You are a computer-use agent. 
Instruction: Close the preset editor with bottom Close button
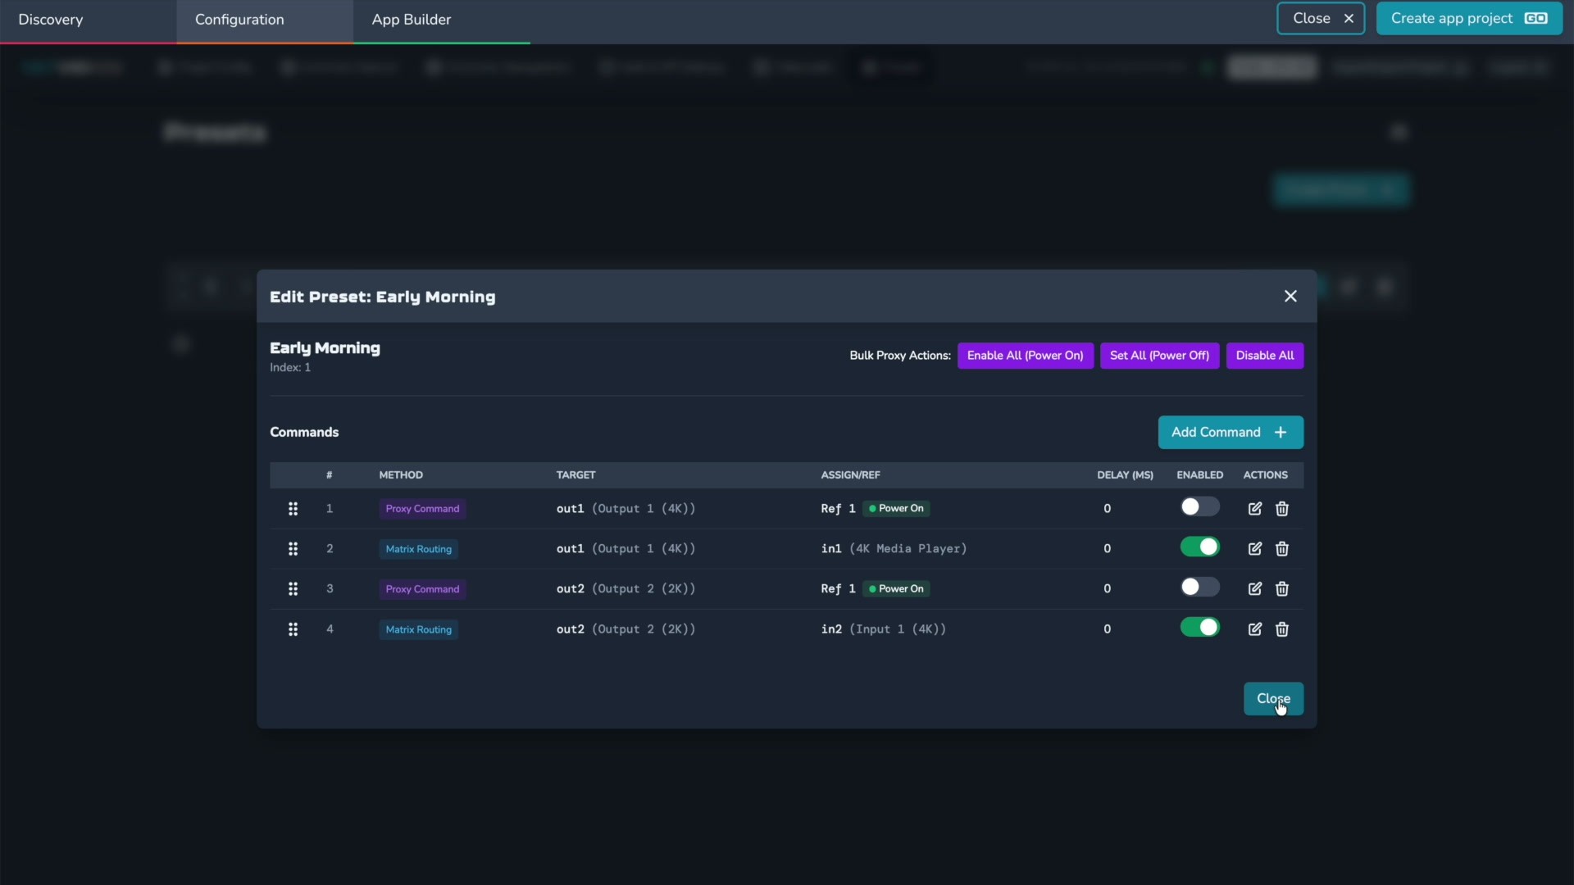(1273, 699)
